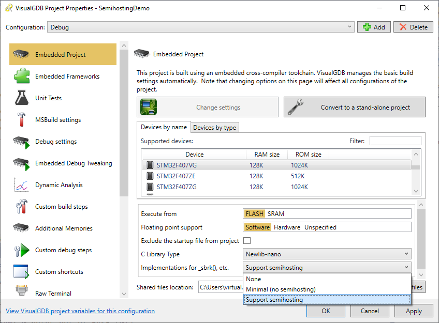Click the red X icon on Delete button
This screenshot has height=323, width=439.
pyautogui.click(x=403, y=27)
